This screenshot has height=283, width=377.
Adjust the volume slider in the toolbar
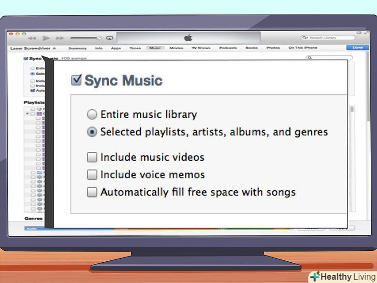(86, 38)
